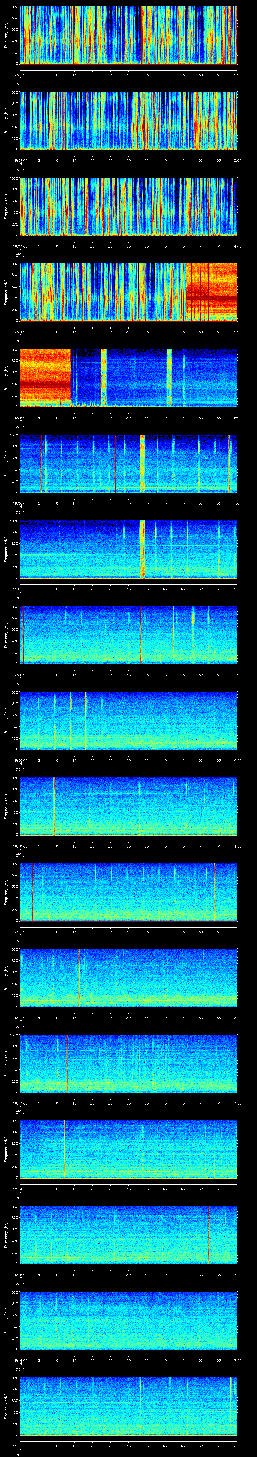The width and height of the screenshot is (257, 1457).
Task: Click the red line near 16 seconds in the 16:12:00 panel
Action: coord(79,977)
